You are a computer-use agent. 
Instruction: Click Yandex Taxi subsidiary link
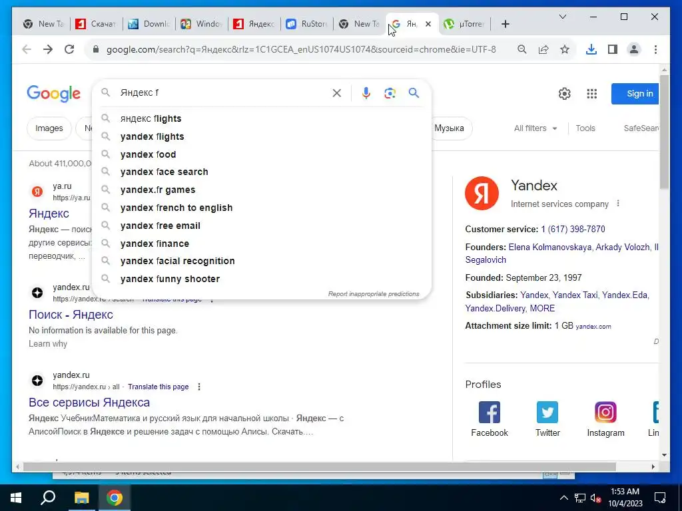click(x=575, y=295)
